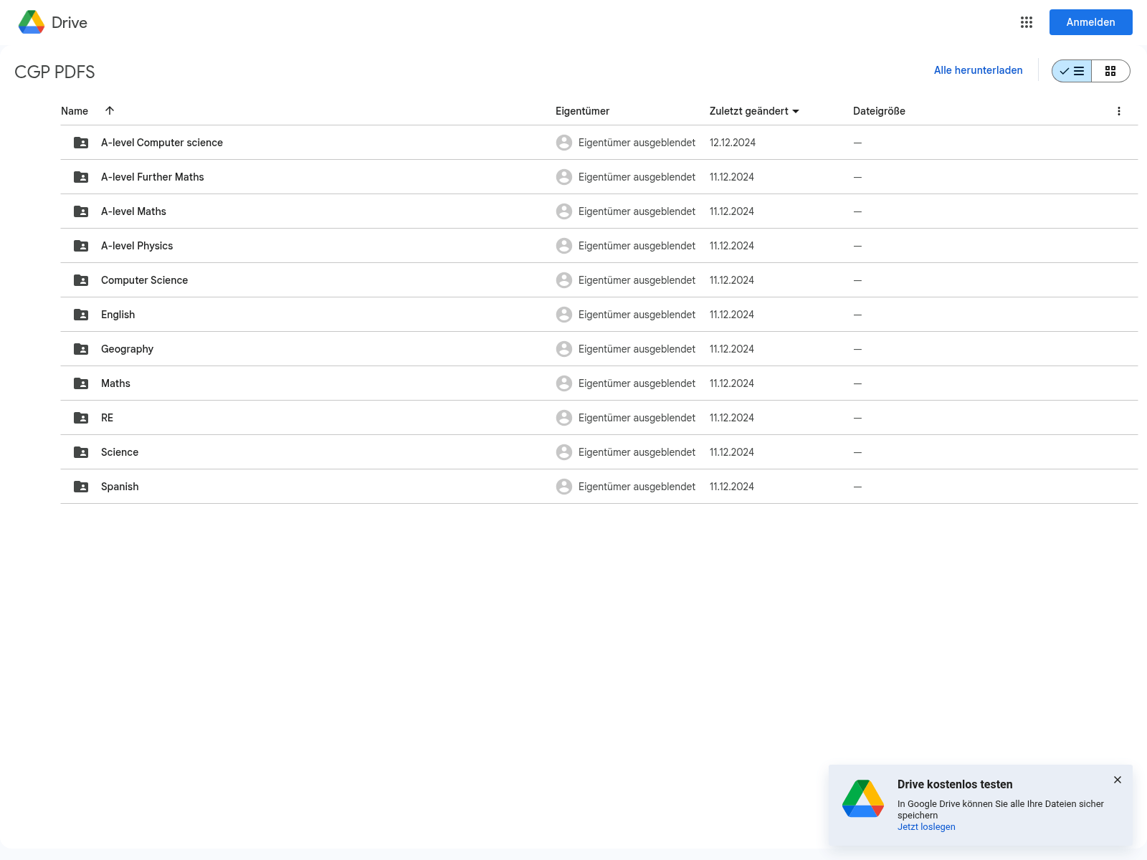
Task: Select the Maths folder name
Action: (x=115, y=383)
